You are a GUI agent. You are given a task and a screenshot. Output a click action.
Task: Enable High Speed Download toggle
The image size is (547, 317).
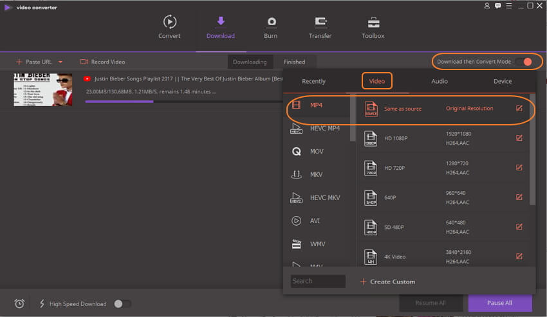(122, 303)
